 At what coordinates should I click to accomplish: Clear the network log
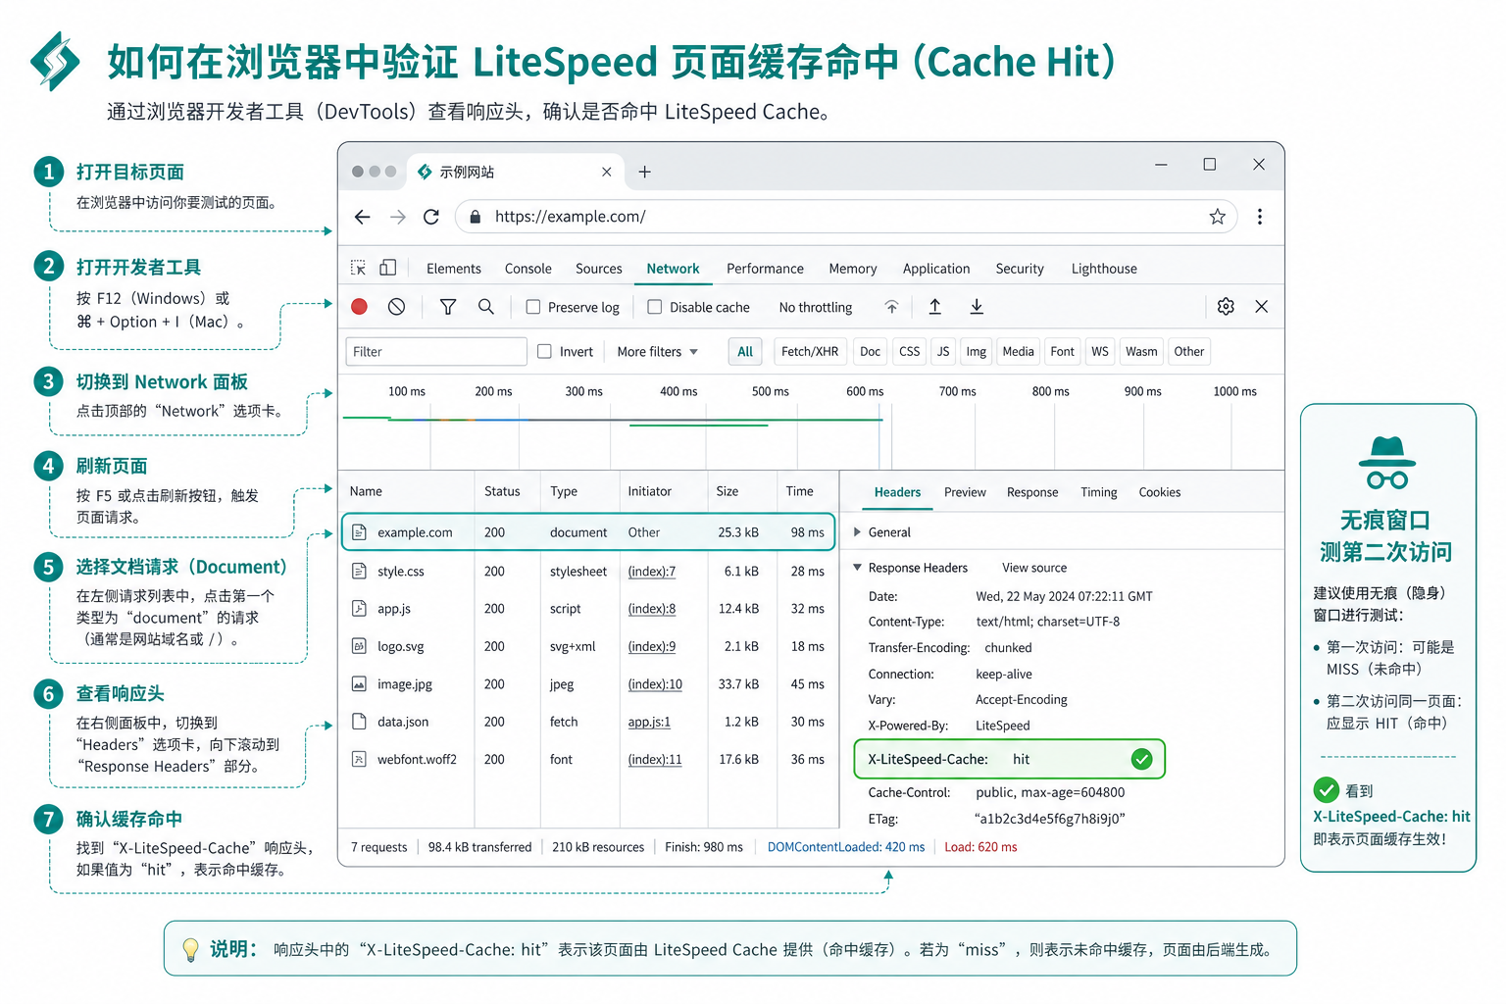tap(396, 307)
